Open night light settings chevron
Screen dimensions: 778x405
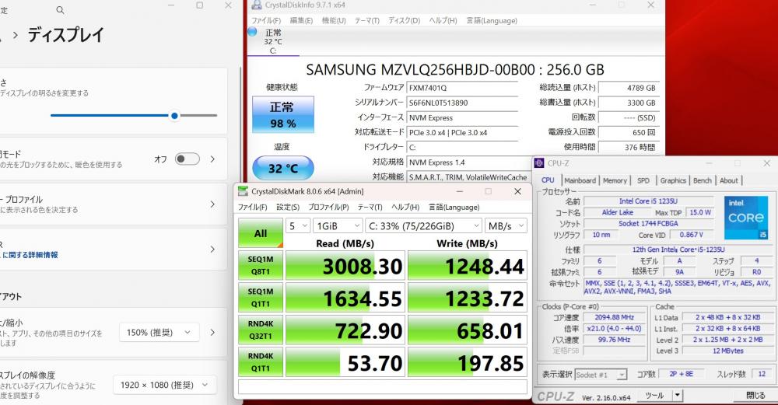click(x=212, y=159)
